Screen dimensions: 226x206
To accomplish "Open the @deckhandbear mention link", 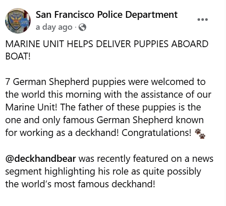I will [40, 158].
